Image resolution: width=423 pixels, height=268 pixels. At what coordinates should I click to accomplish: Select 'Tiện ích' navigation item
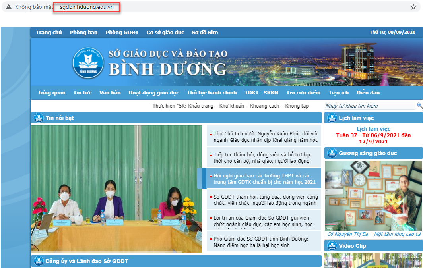[x=339, y=93]
